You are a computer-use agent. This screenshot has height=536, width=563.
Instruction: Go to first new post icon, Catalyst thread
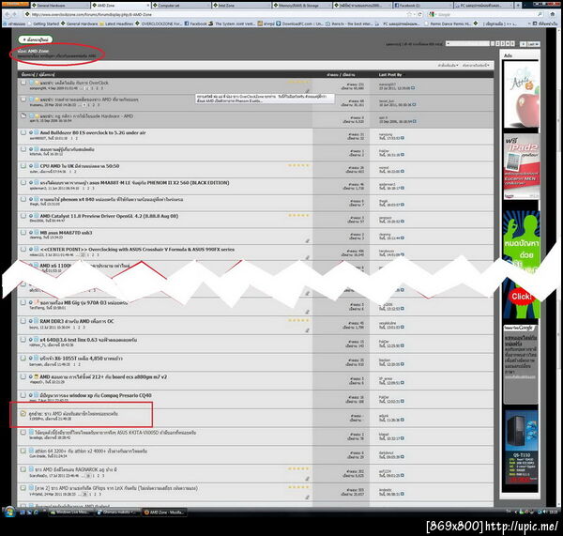pos(31,216)
